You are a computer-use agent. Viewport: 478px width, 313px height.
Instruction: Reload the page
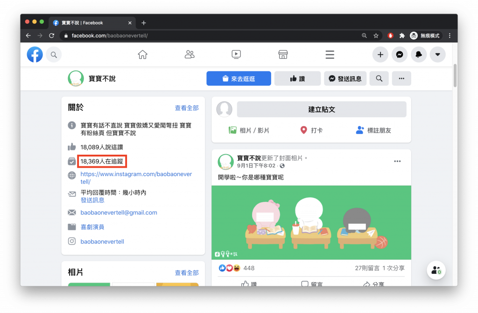[x=51, y=36]
